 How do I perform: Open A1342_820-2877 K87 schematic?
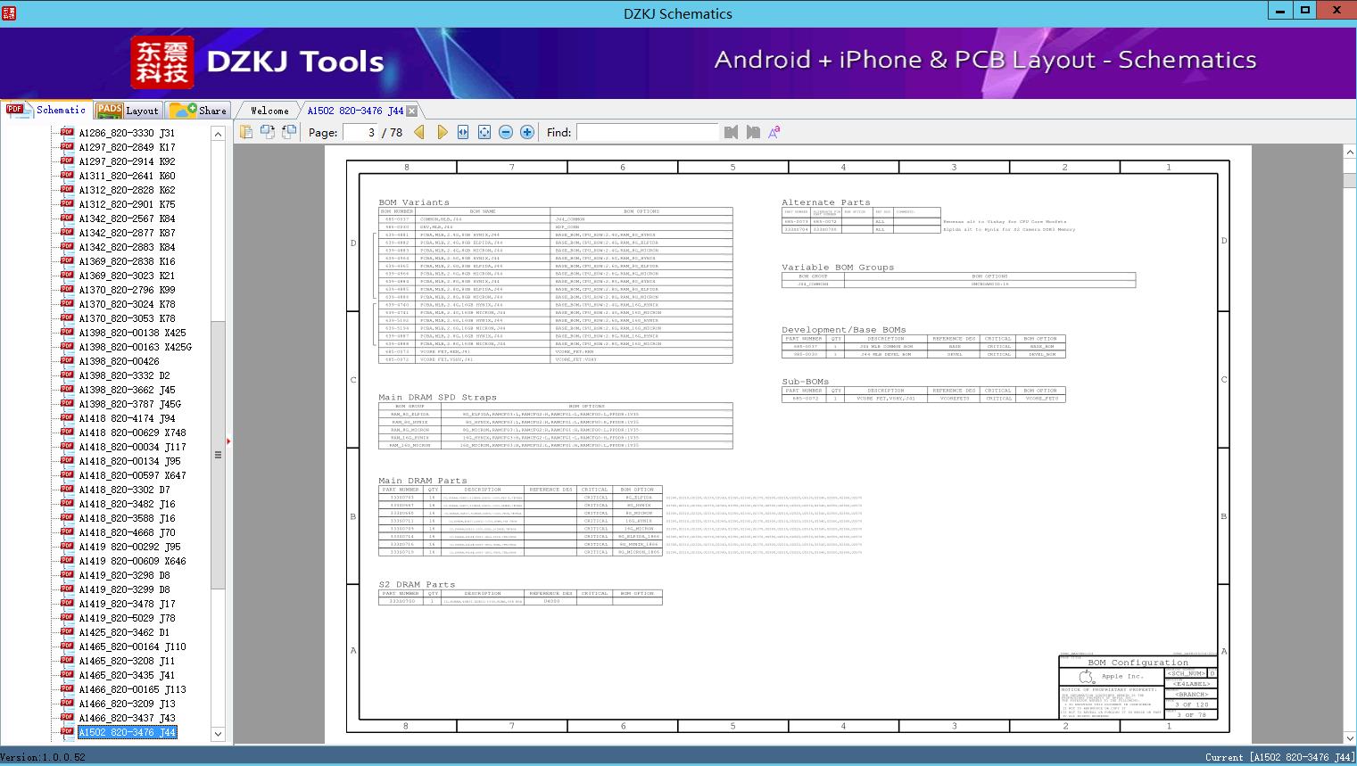click(x=127, y=233)
